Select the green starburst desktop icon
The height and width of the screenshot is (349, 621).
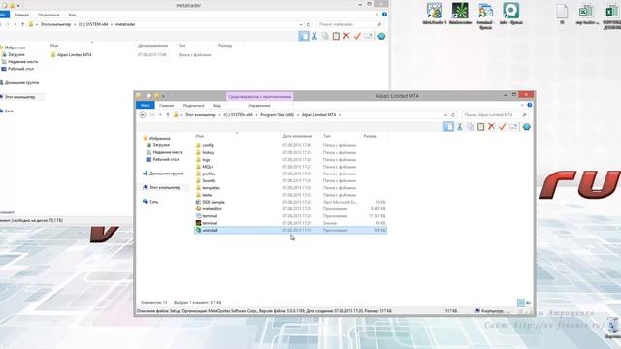tap(460, 14)
